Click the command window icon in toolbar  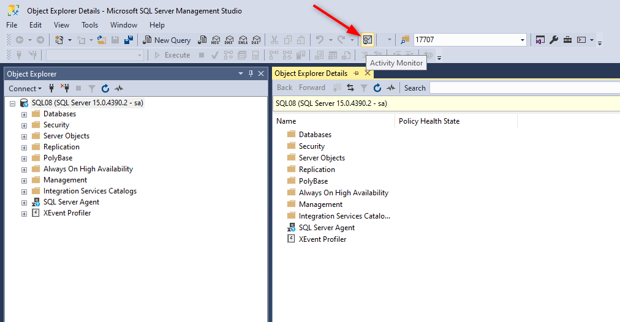tap(581, 40)
